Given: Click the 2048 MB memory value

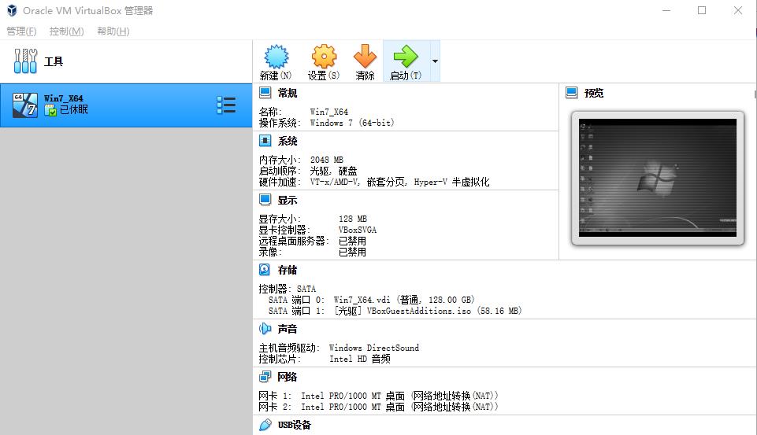Looking at the screenshot, I should (327, 160).
